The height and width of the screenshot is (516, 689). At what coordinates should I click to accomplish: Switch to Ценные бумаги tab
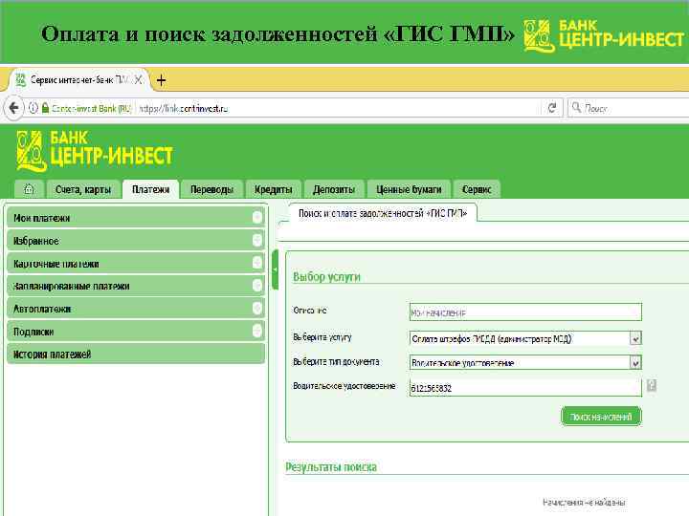[409, 189]
